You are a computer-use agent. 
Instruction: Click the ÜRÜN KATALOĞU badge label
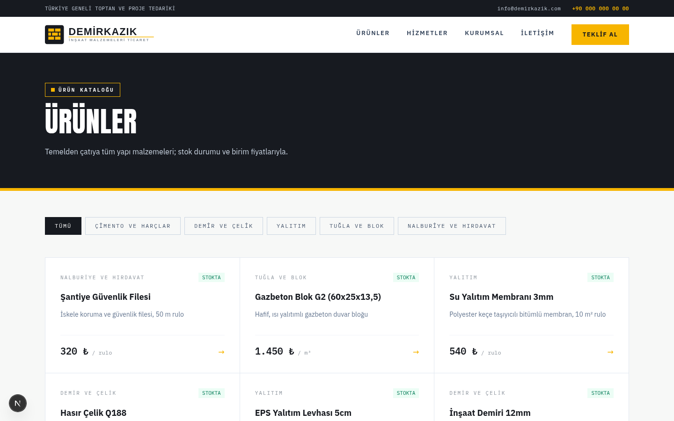pos(82,90)
